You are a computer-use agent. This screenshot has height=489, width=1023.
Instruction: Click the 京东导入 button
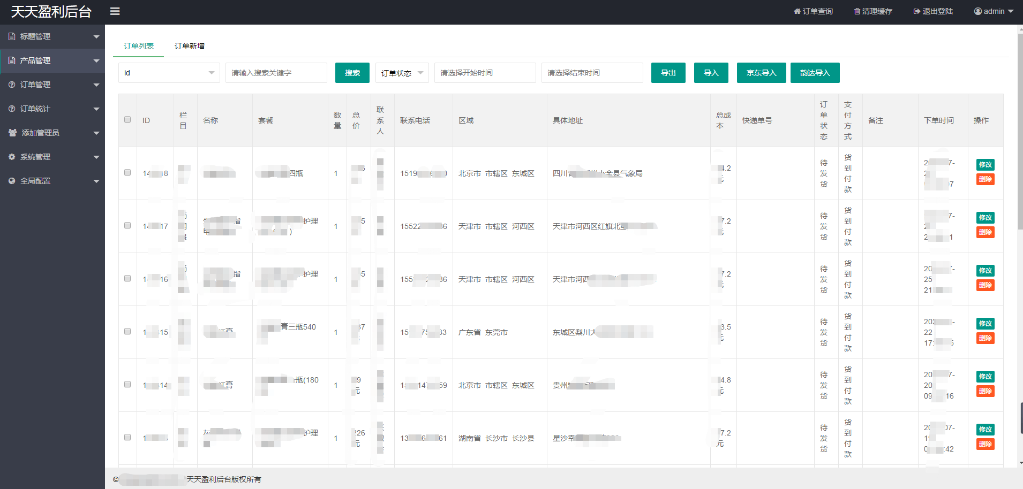[761, 73]
